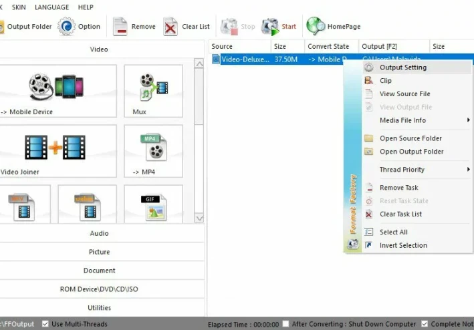474x330 pixels.
Task: Click the Elapsed Time status text
Action: [x=243, y=324]
